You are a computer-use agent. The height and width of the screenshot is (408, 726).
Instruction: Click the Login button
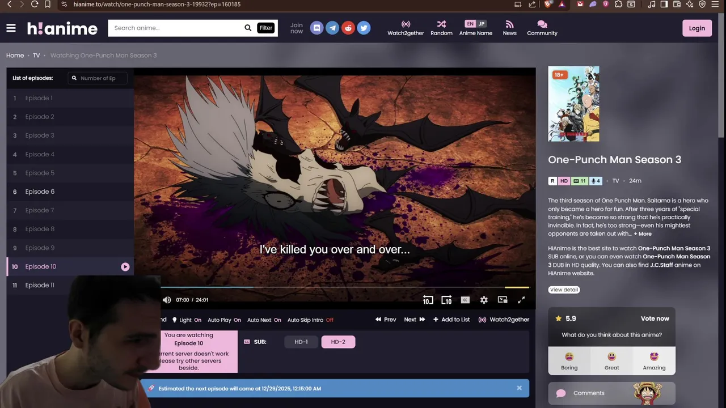tap(697, 28)
